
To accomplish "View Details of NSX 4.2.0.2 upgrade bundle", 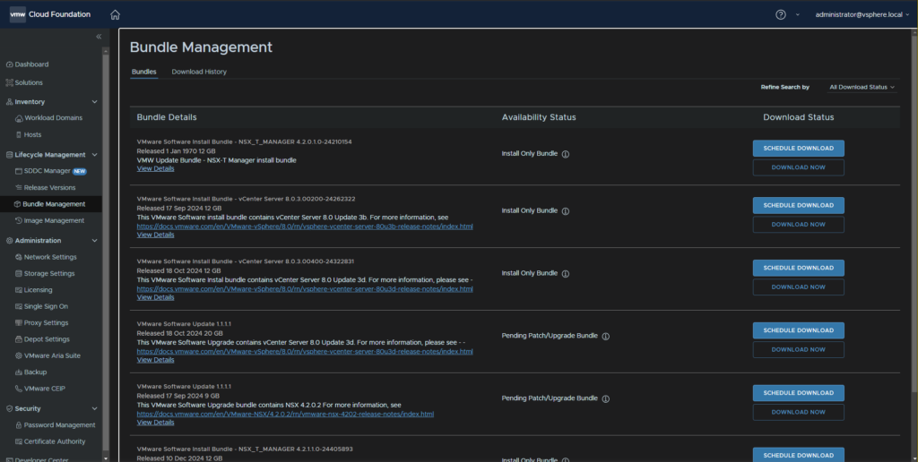I will tap(155, 423).
